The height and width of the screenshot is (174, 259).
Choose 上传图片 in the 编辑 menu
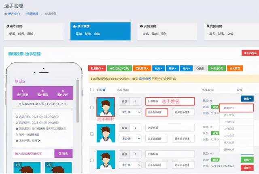236,122
